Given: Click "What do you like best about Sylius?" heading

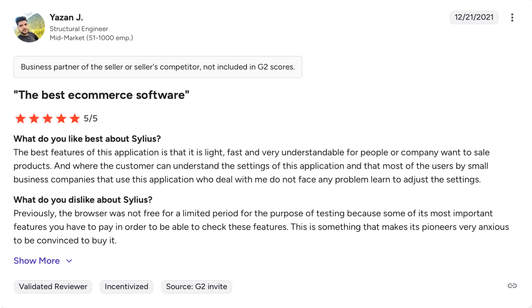Looking at the screenshot, I should [x=87, y=139].
